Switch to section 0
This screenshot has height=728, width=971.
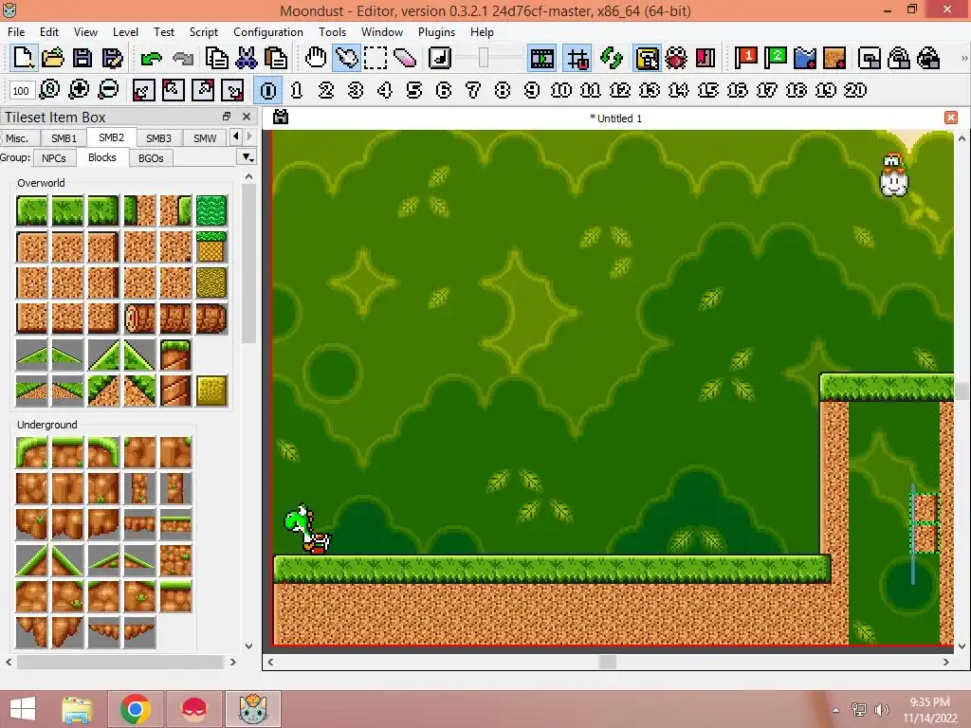pyautogui.click(x=268, y=90)
